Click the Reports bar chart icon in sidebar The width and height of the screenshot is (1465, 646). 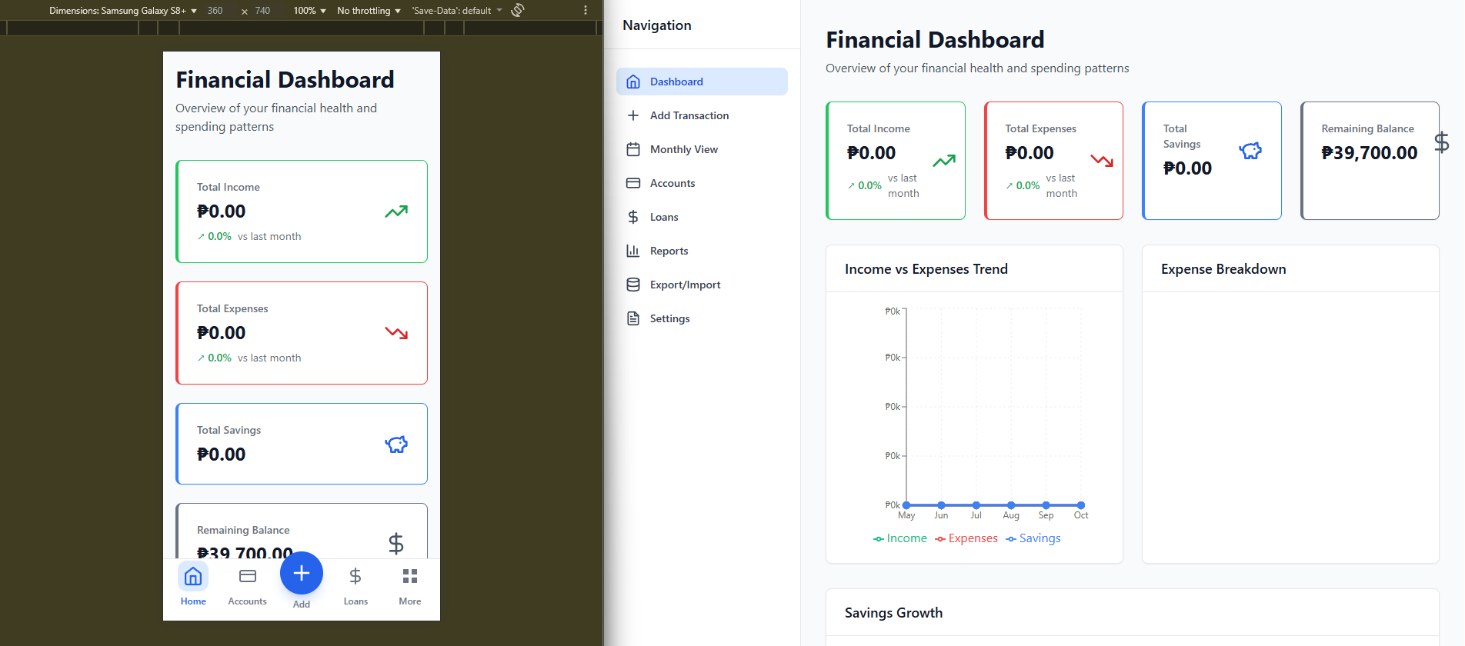(633, 251)
